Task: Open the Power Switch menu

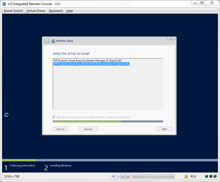Action: pos(13,11)
